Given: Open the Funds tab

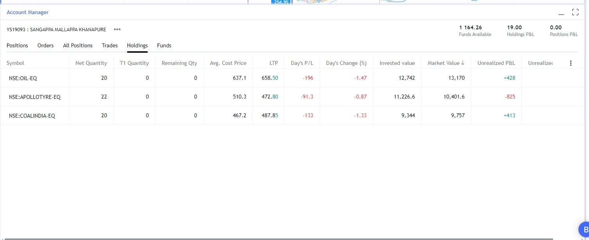Looking at the screenshot, I should click(164, 45).
